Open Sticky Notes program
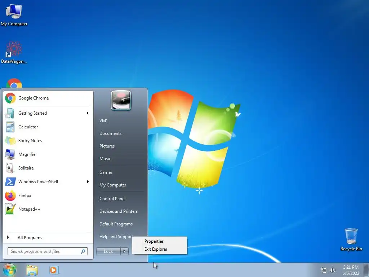This screenshot has width=369, height=277. (x=48, y=141)
